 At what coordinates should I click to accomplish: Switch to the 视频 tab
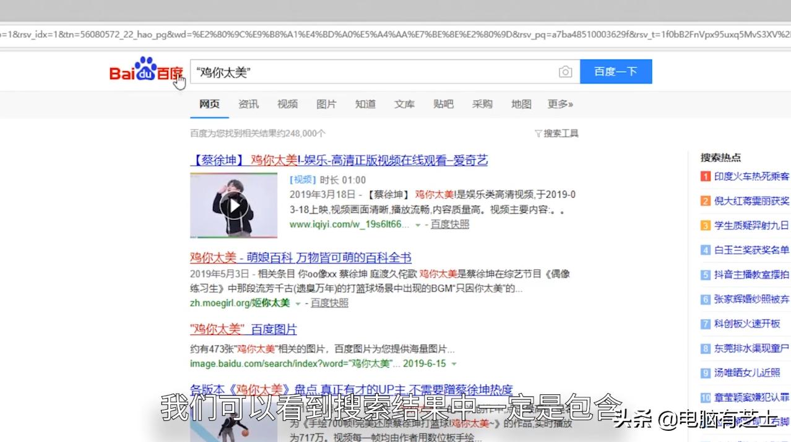tap(287, 104)
